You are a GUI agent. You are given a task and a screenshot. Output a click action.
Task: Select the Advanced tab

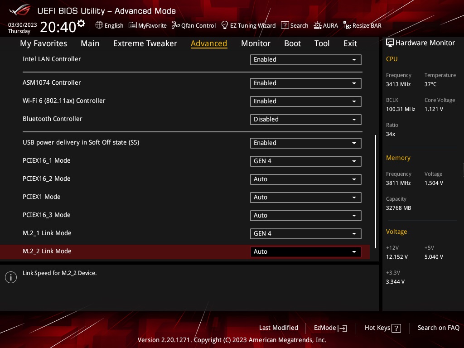pos(209,43)
